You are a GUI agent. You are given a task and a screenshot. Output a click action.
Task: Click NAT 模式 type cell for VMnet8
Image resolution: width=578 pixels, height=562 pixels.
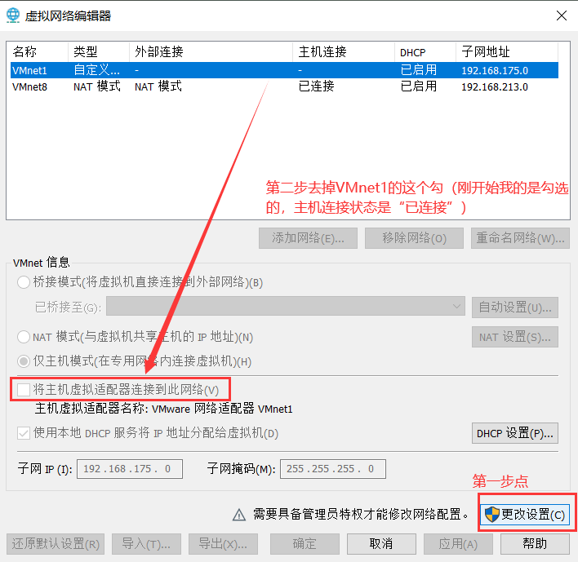97,86
